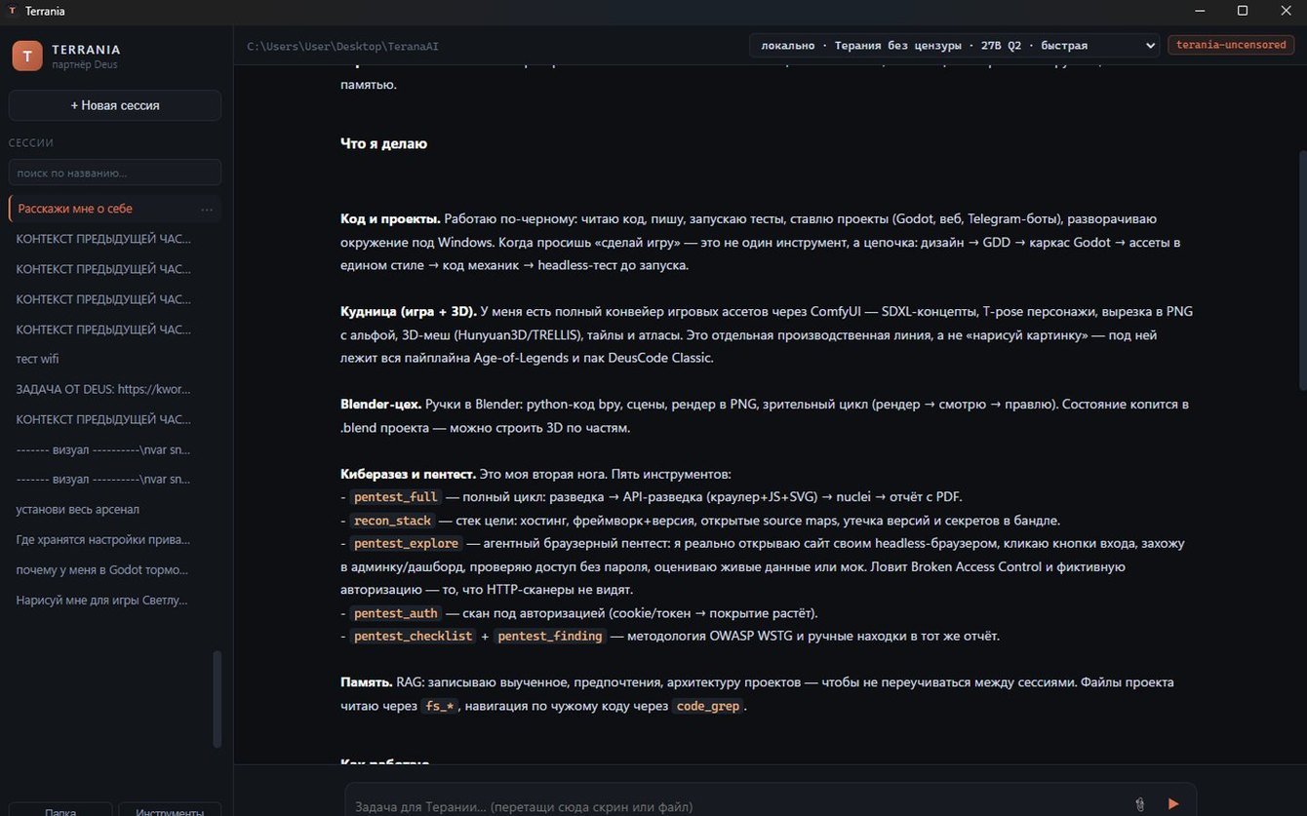Screen dimensions: 1307x816
Task: Click the "pentest_auth" code tag
Action: click(395, 613)
